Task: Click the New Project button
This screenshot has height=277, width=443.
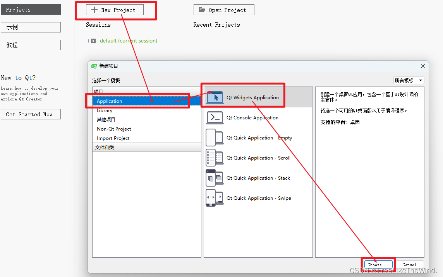Action: point(115,10)
